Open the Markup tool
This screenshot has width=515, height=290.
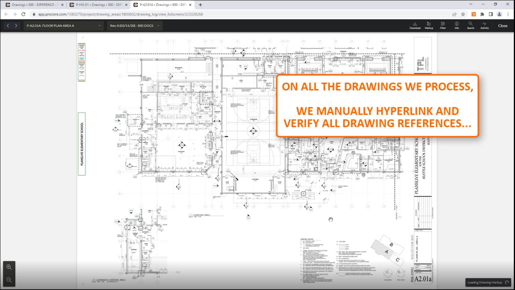(x=429, y=25)
